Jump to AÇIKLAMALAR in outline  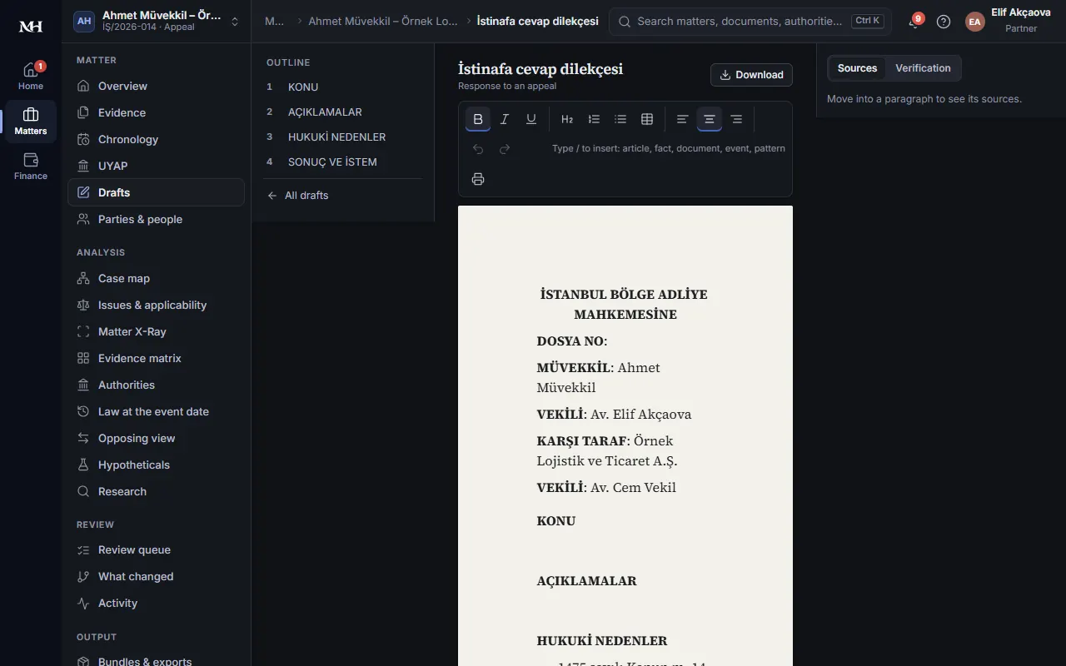pos(342,112)
